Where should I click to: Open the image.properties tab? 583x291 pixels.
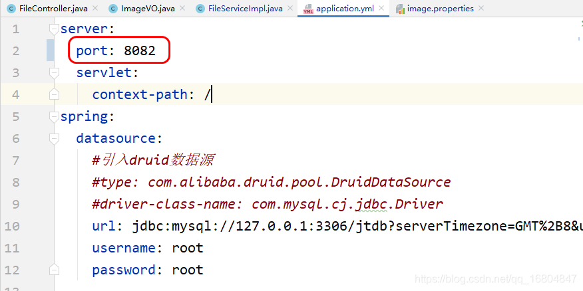click(x=440, y=9)
